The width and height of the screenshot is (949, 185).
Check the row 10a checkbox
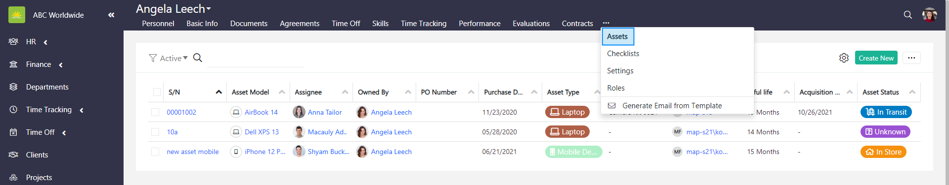coord(155,132)
